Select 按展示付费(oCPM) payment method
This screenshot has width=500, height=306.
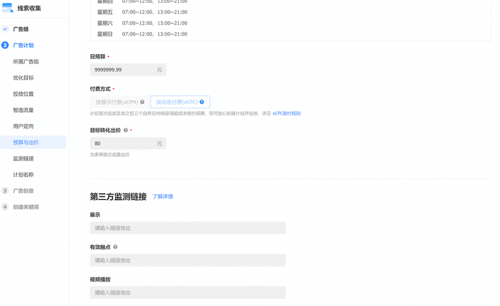[x=117, y=102]
